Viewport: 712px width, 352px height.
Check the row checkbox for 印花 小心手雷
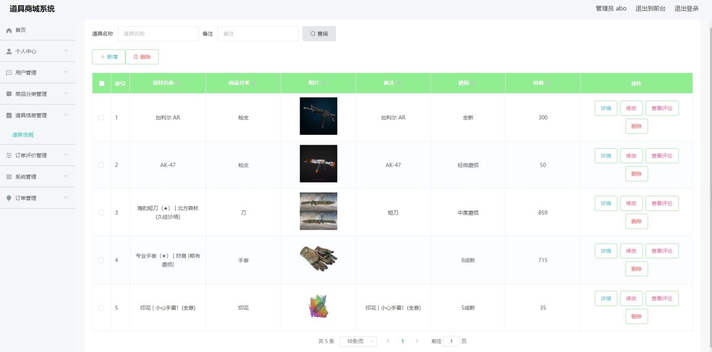[102, 308]
